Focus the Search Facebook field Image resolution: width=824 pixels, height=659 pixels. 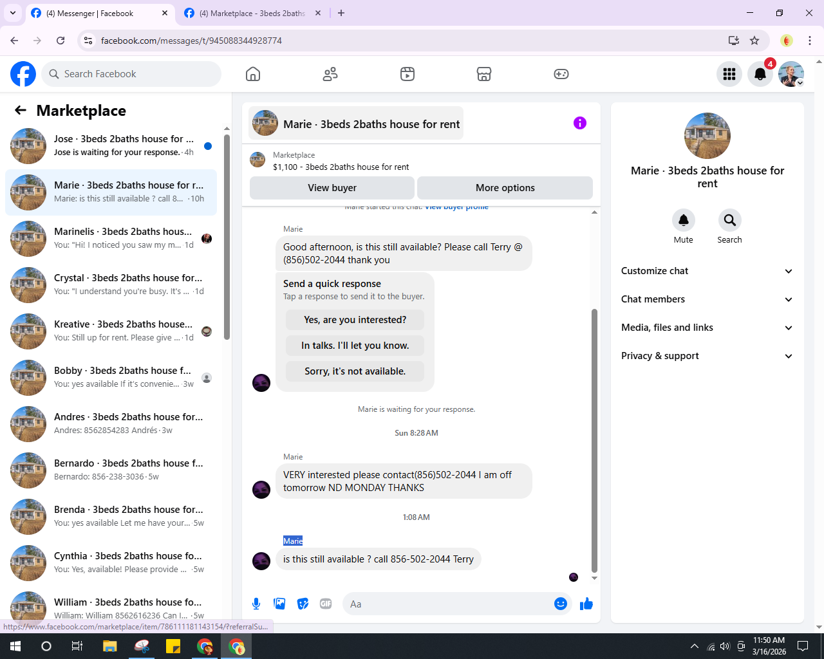click(131, 74)
